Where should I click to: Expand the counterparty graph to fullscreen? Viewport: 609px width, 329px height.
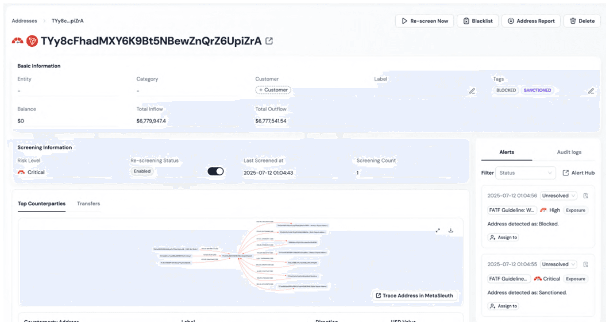click(438, 231)
